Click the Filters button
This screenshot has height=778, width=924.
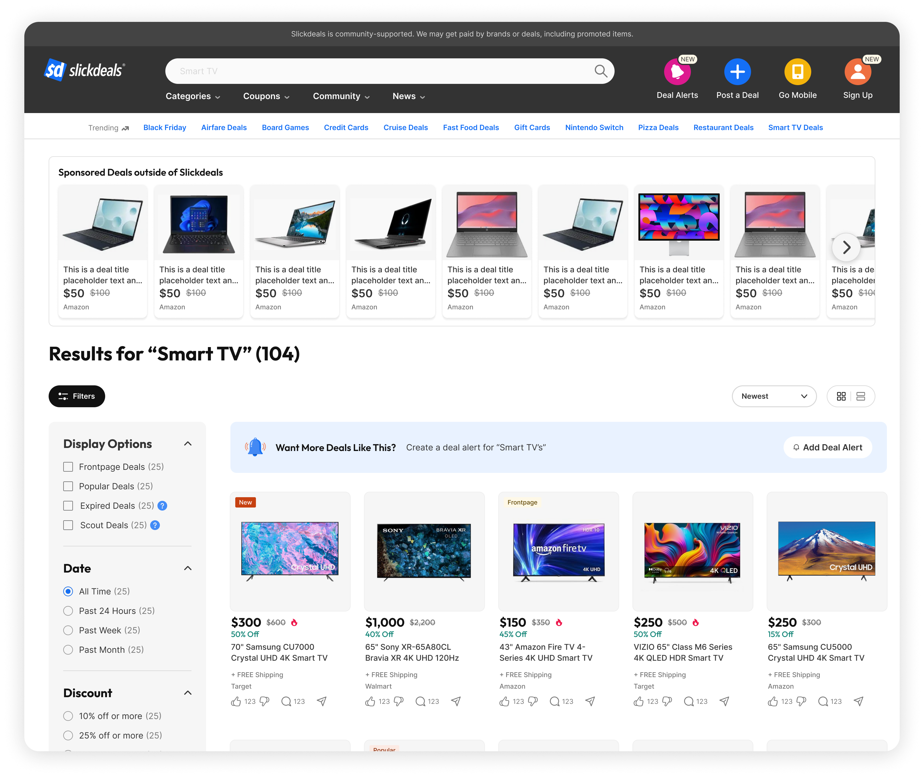[77, 396]
